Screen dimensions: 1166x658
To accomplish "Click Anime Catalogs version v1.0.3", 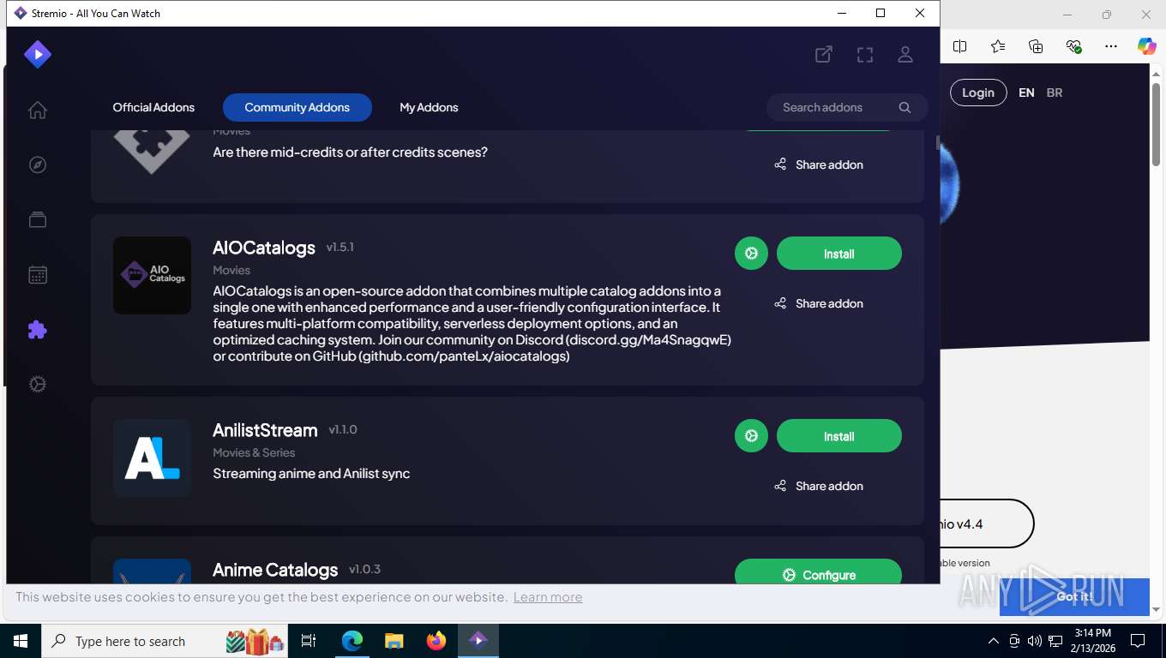I will pyautogui.click(x=364, y=569).
